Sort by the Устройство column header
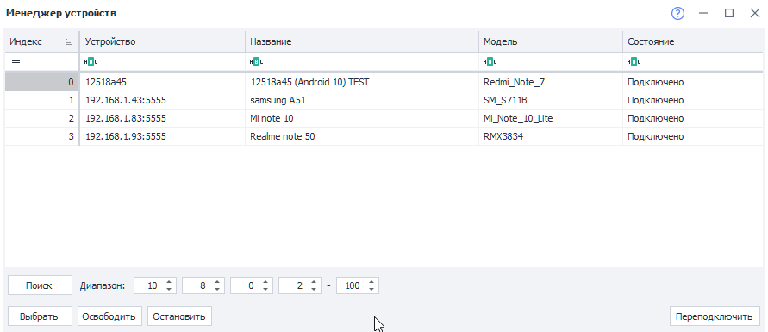This screenshot has width=768, height=332. point(162,41)
